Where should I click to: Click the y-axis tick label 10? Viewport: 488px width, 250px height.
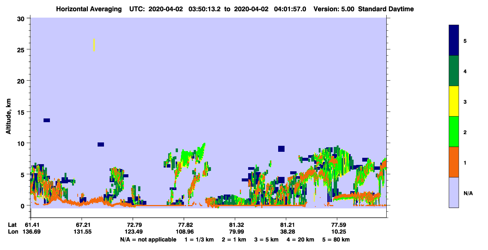(x=22, y=143)
